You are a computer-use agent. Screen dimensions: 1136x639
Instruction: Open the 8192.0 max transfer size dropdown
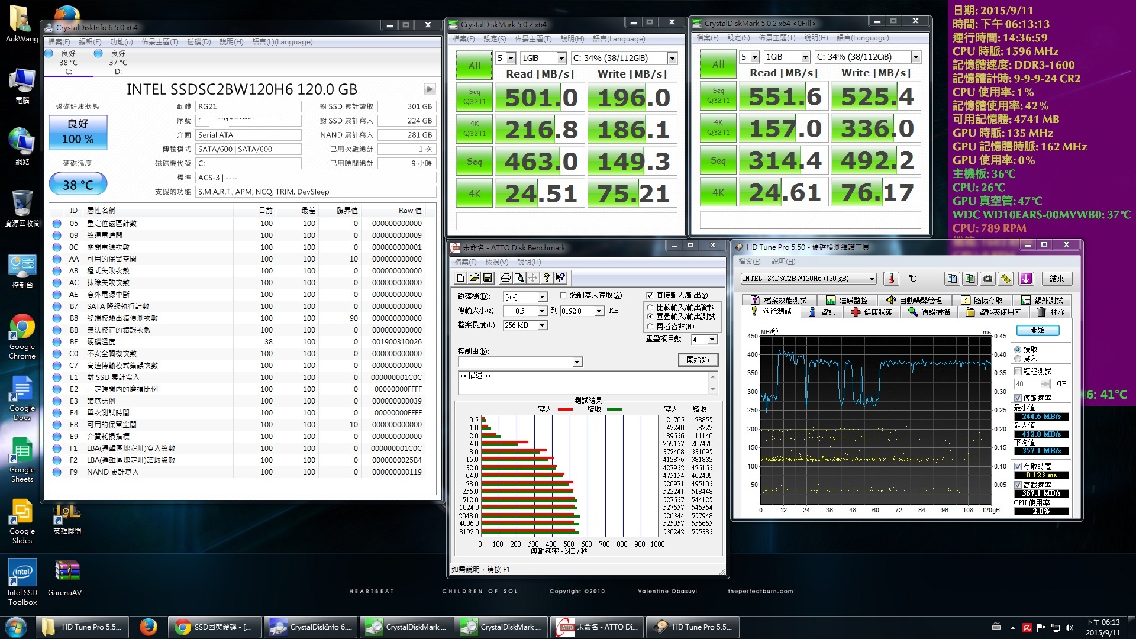pos(599,311)
